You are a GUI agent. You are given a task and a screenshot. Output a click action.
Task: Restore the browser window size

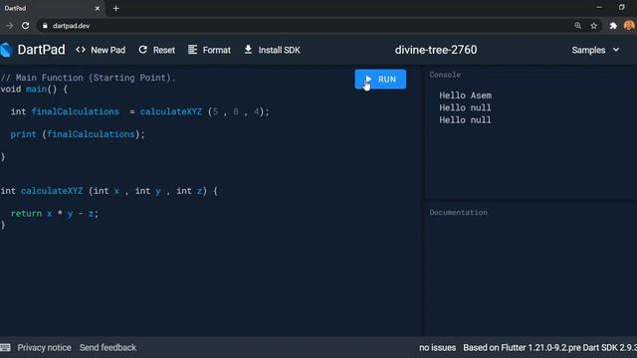[x=621, y=7]
